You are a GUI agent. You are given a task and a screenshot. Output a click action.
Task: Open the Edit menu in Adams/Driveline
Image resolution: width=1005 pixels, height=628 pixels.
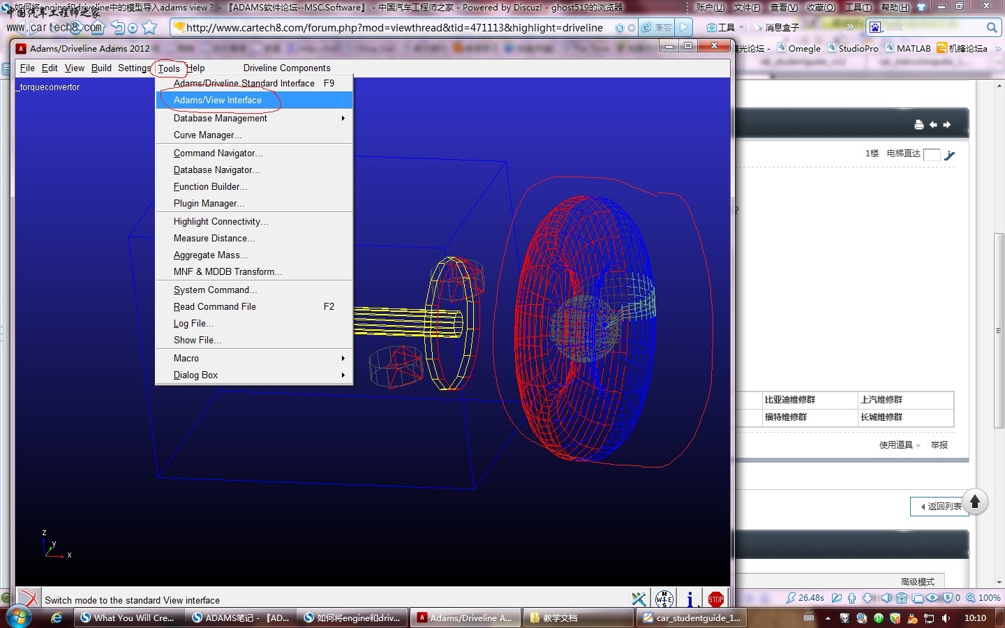tap(50, 68)
